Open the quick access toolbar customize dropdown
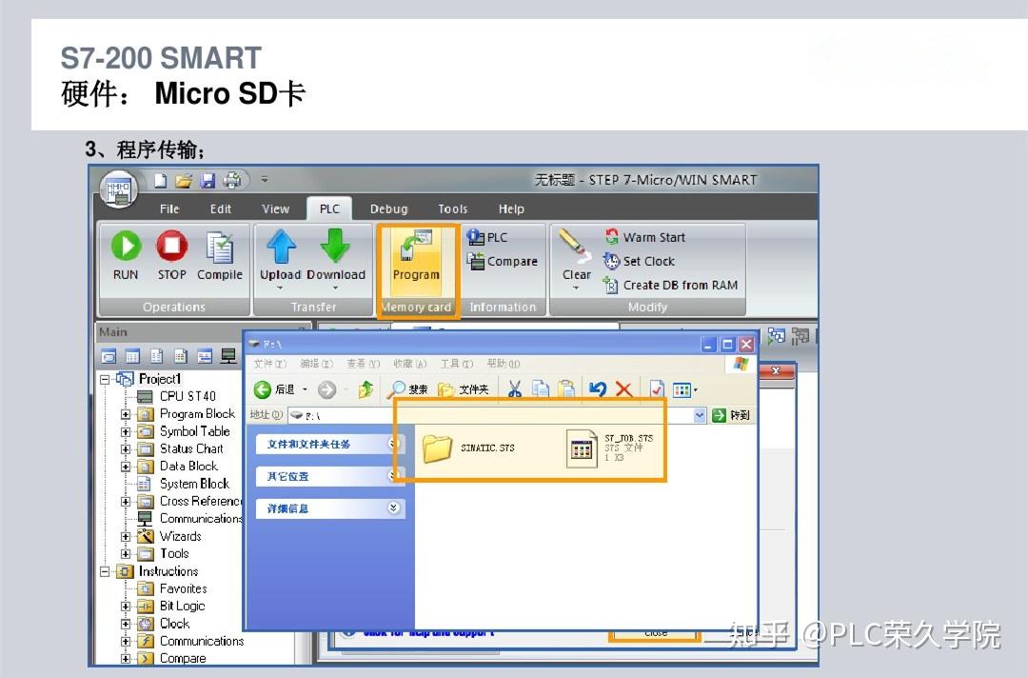The height and width of the screenshot is (678, 1028). click(x=265, y=178)
